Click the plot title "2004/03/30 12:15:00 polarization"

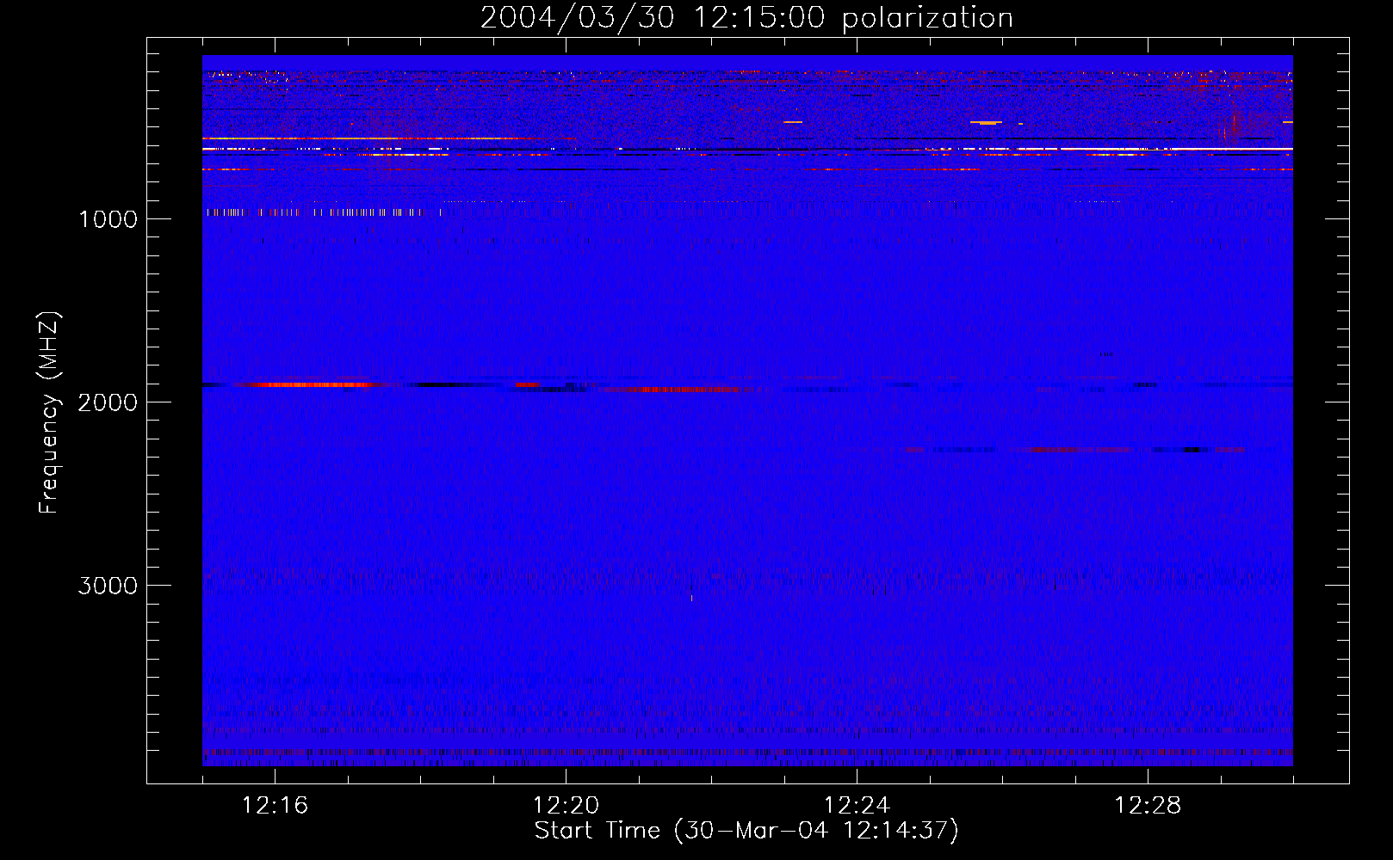[x=746, y=18]
